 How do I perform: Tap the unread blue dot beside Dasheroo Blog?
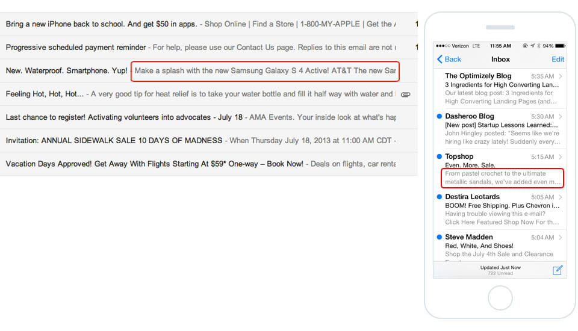pos(439,116)
